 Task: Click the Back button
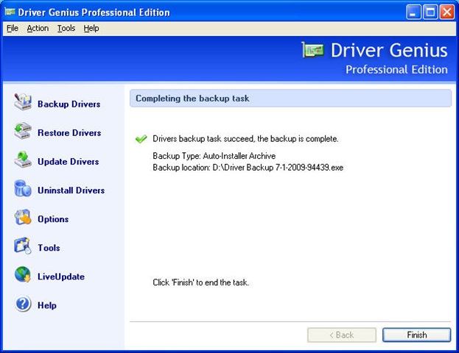coord(342,335)
